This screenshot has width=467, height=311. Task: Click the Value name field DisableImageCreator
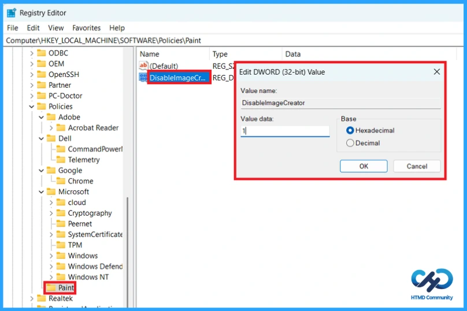[x=341, y=103]
